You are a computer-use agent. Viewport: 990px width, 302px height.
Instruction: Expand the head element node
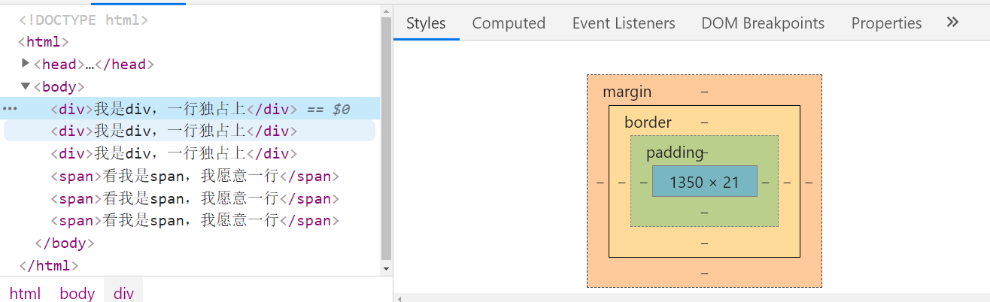pos(26,63)
